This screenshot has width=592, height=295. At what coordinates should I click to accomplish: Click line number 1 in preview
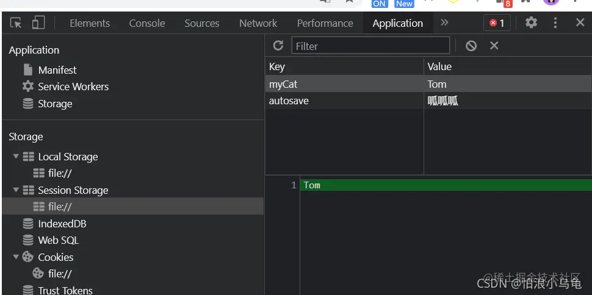point(294,185)
